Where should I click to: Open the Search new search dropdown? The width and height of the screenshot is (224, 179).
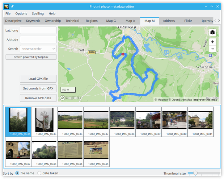pos(38,49)
